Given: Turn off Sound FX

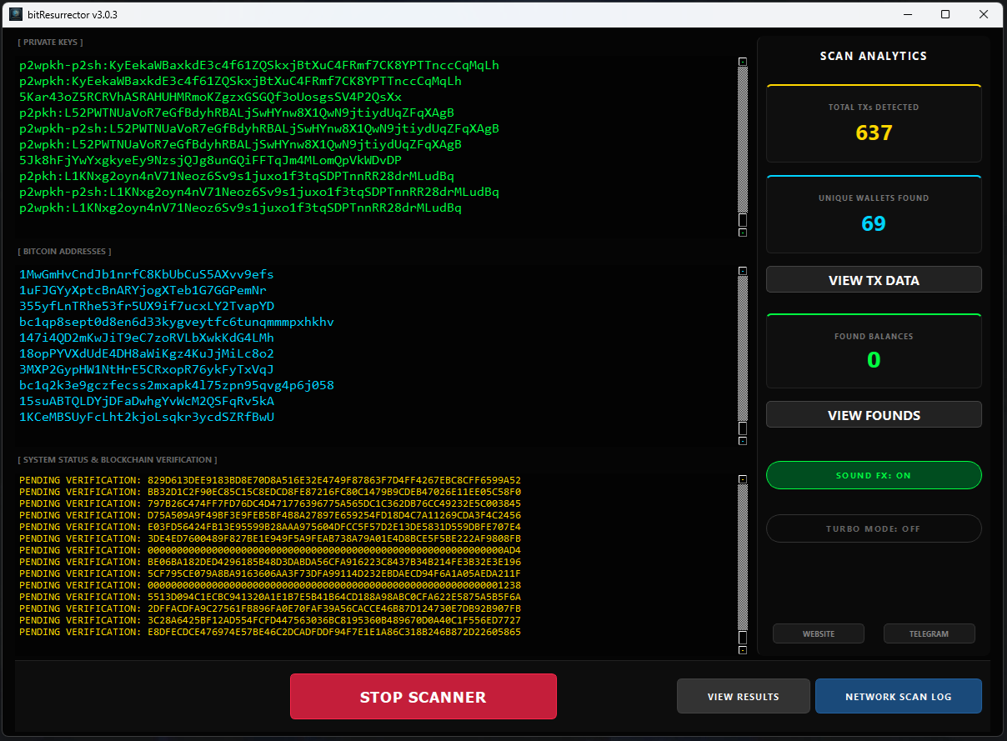Looking at the screenshot, I should pyautogui.click(x=874, y=475).
